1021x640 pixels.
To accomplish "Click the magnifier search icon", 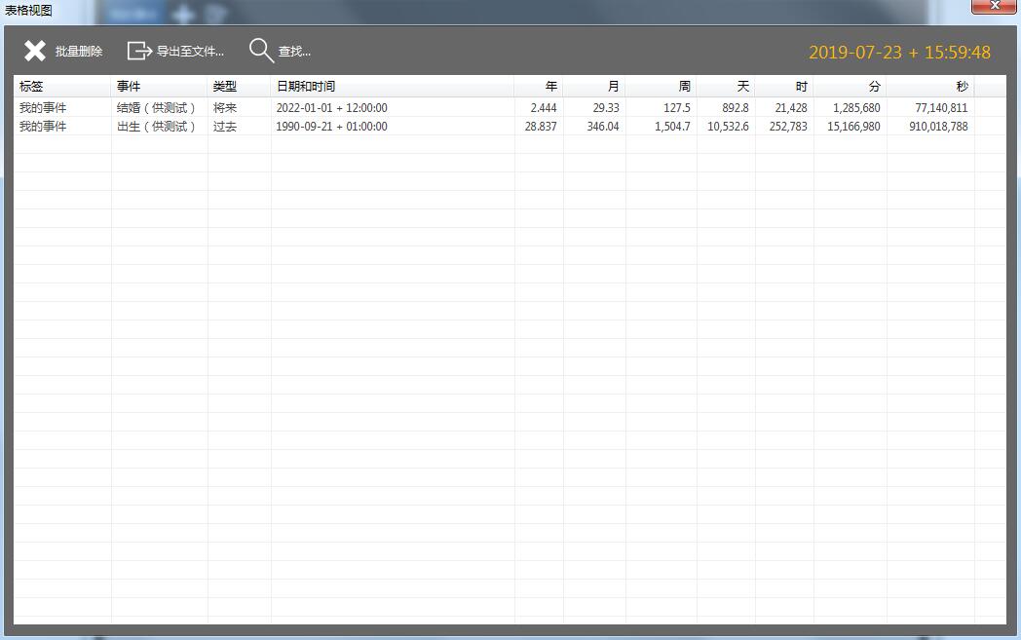I will tap(261, 51).
